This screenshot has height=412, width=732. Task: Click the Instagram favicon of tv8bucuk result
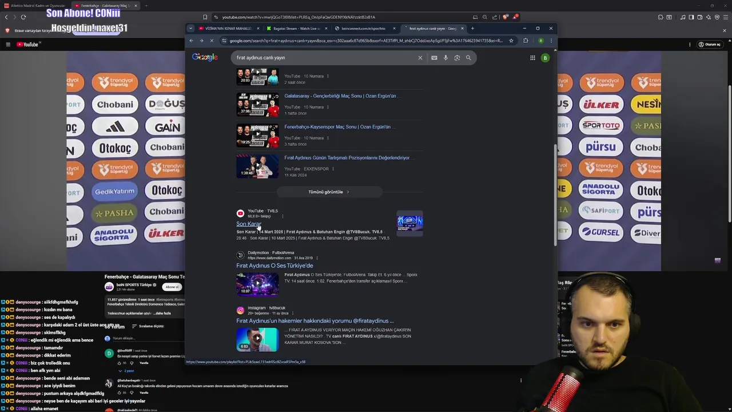[x=240, y=311]
